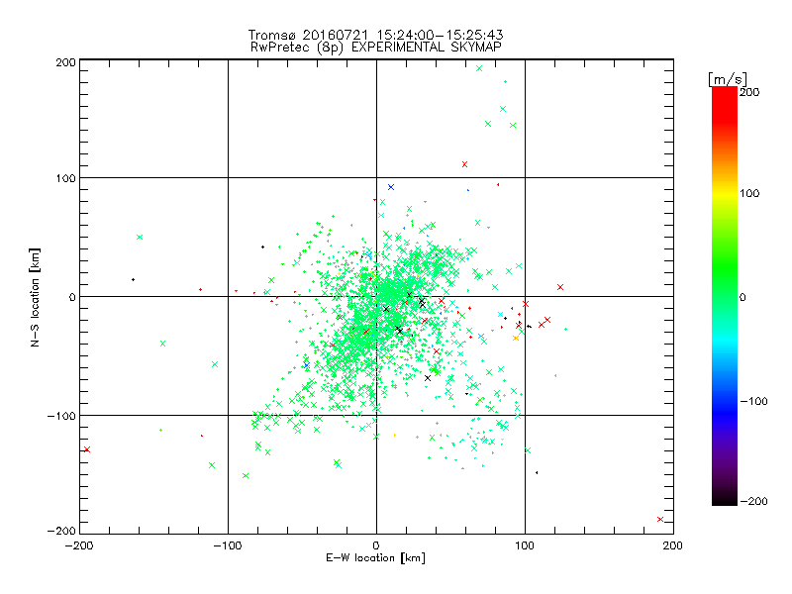Click the E-W axis tick label "100"
Image resolution: width=792 pixels, height=594 pixels.
(x=525, y=545)
